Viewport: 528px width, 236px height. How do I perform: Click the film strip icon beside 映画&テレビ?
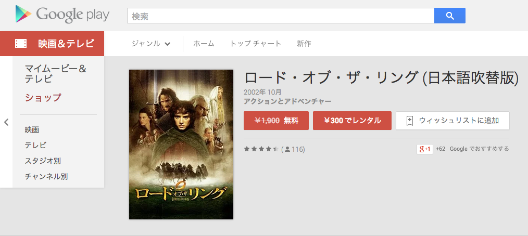tap(21, 43)
